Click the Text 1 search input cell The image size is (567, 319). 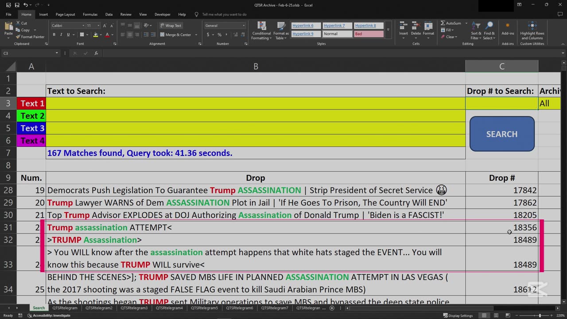pos(256,103)
